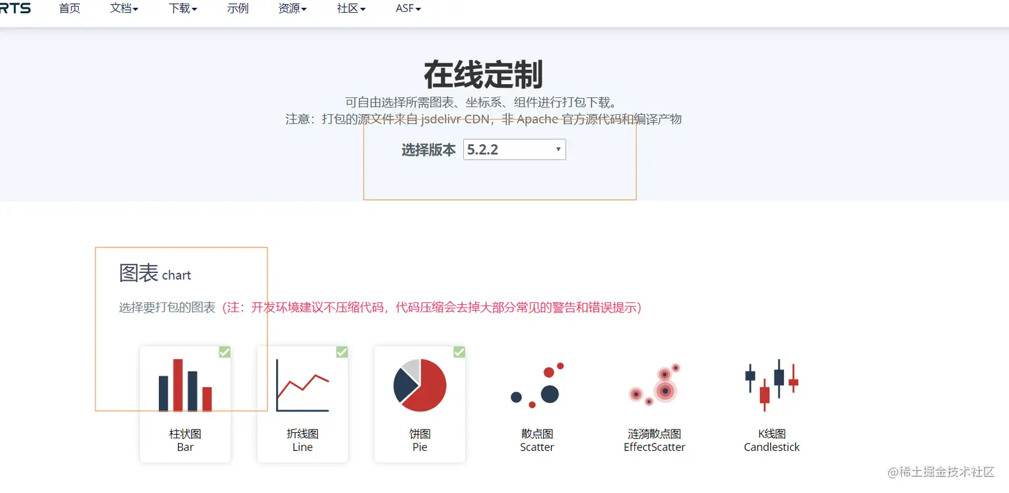The width and height of the screenshot is (1009, 493).
Task: Select the Scatter chart icon
Action: coord(537,385)
